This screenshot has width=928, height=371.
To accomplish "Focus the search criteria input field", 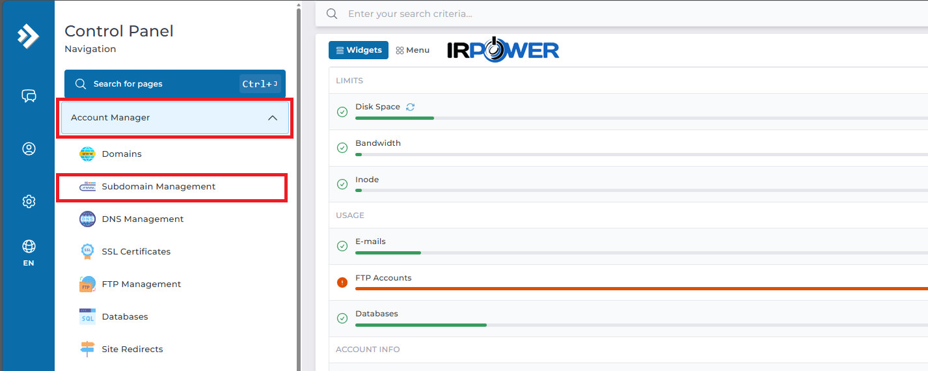I will (621, 14).
